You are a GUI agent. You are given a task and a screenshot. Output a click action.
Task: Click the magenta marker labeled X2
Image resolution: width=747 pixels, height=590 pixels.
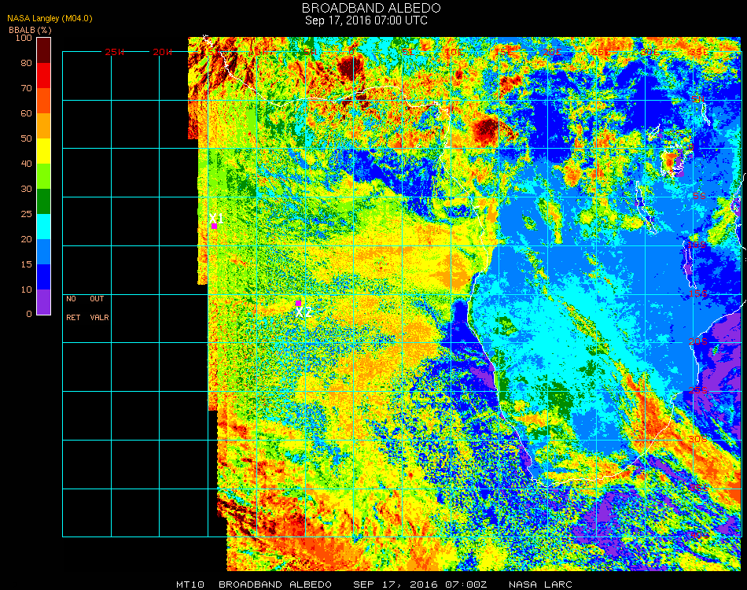click(x=298, y=303)
